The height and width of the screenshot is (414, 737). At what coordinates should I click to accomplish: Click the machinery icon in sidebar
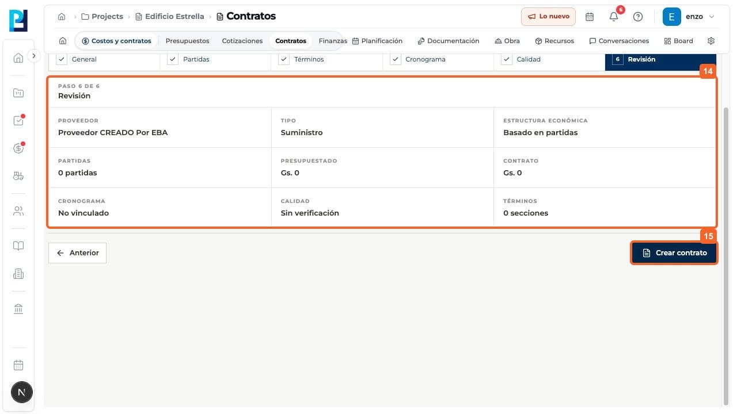tap(18, 176)
